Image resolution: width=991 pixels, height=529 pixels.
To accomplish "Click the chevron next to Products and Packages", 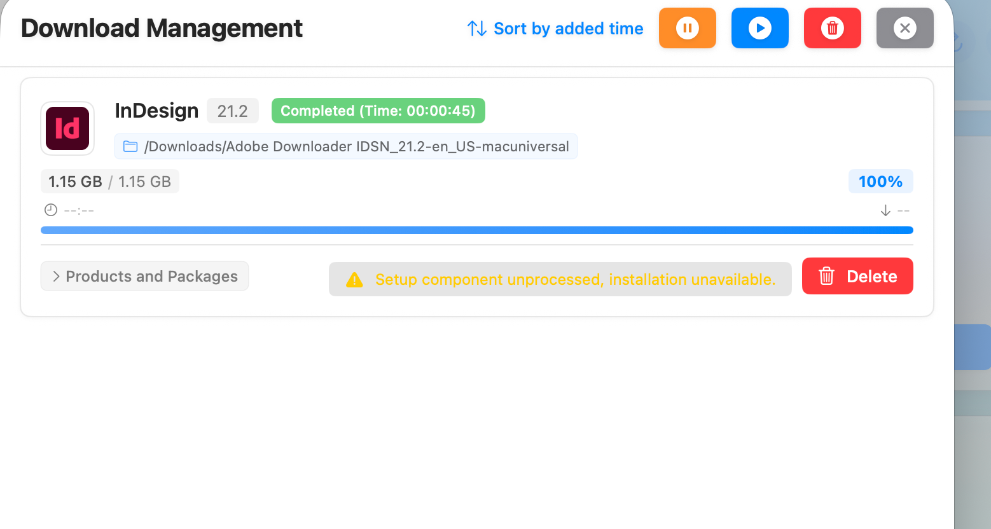I will click(56, 277).
